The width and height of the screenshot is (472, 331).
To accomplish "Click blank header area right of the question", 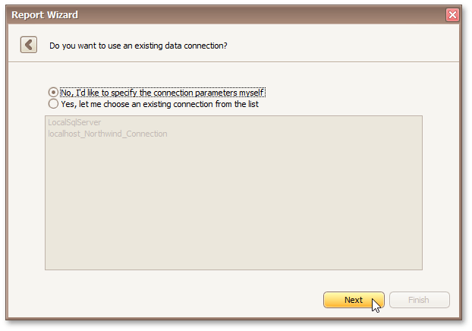I will [x=341, y=46].
